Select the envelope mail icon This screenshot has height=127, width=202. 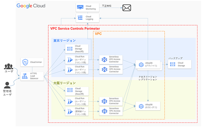tap(127, 8)
